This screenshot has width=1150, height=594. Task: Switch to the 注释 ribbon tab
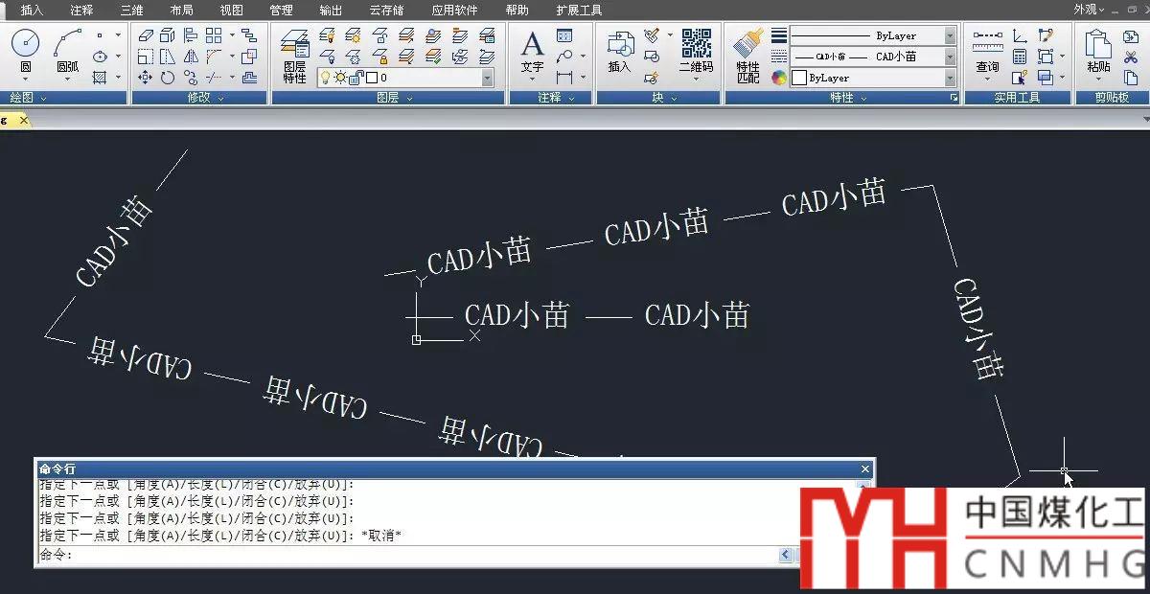coord(81,10)
